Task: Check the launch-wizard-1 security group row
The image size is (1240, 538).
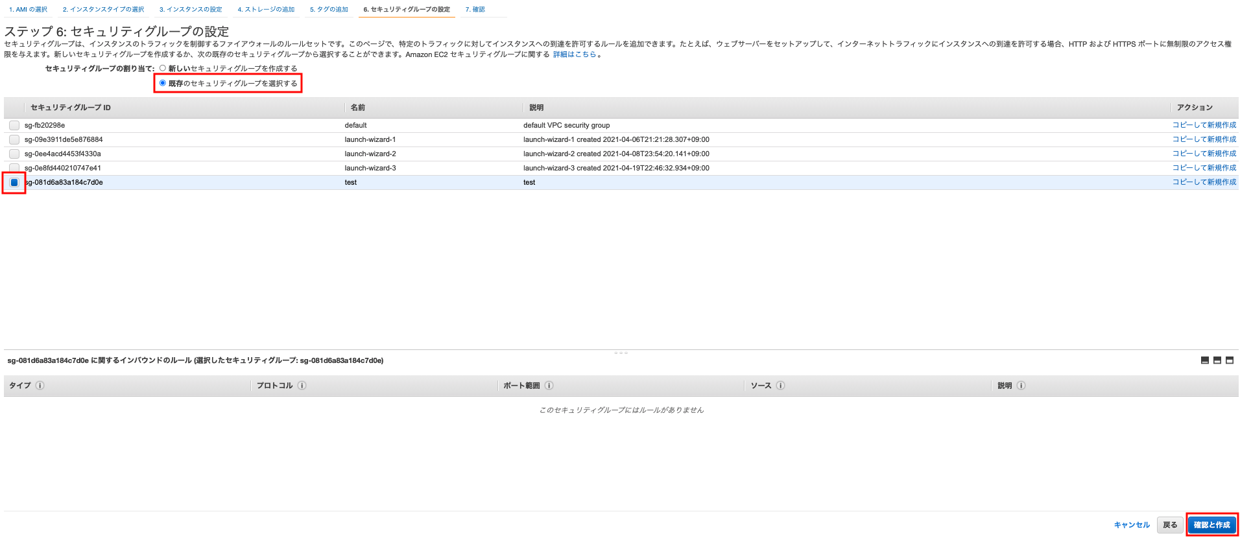Action: pos(14,139)
